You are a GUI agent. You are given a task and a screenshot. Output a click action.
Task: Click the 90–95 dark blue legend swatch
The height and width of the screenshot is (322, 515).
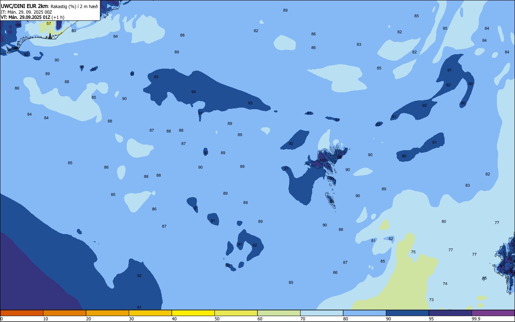[408, 313]
